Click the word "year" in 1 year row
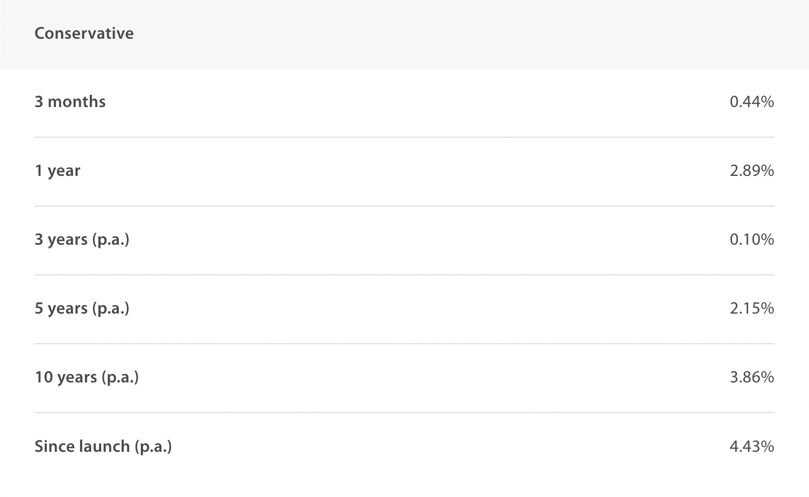This screenshot has height=497, width=809. coord(63,171)
